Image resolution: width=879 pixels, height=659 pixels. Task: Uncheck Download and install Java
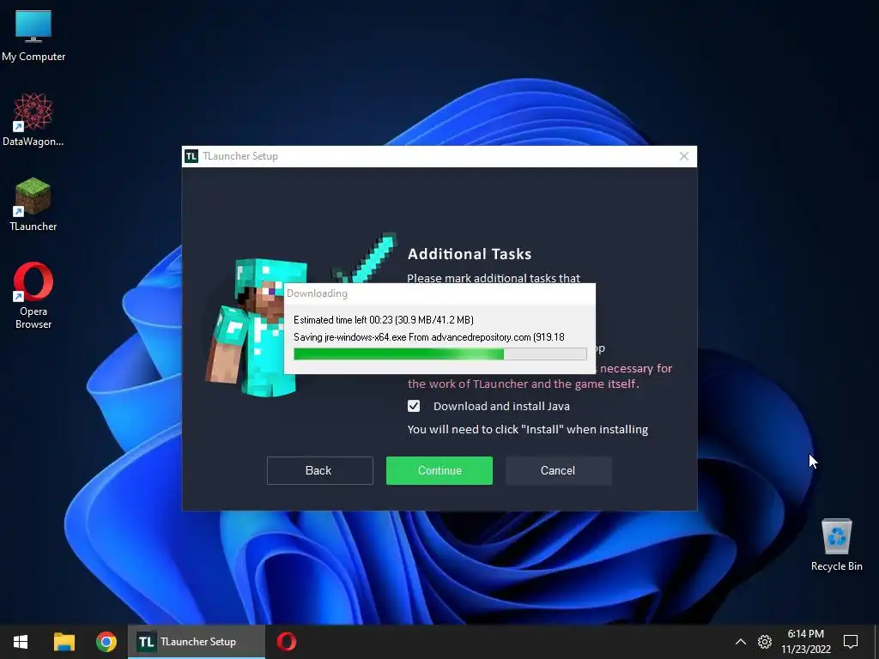[x=414, y=406]
